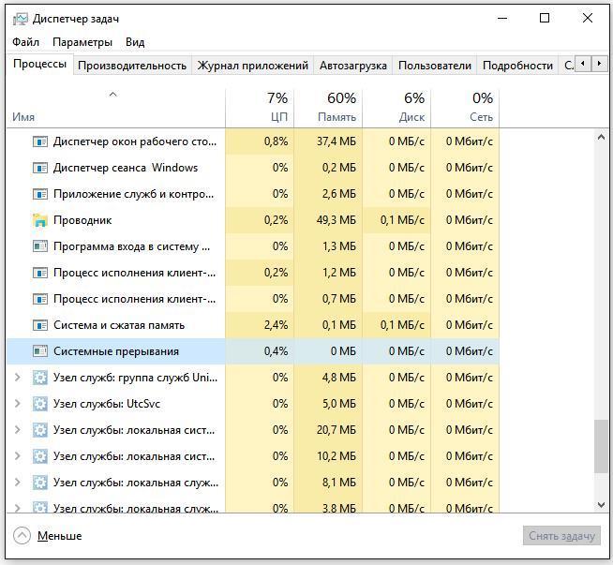
Task: Click gear icon of service host using 8,1 МБ
Action: 40,483
